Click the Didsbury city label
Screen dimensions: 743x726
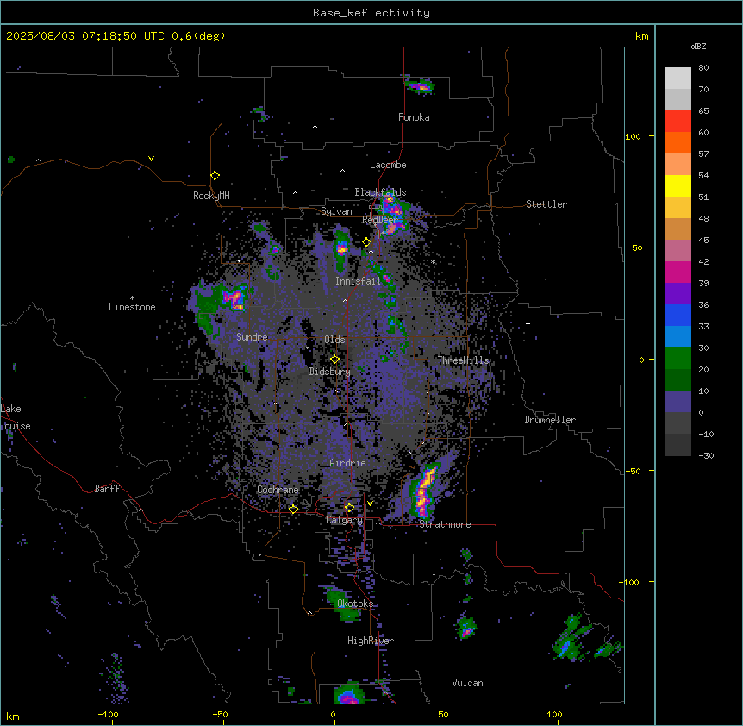pyautogui.click(x=330, y=372)
